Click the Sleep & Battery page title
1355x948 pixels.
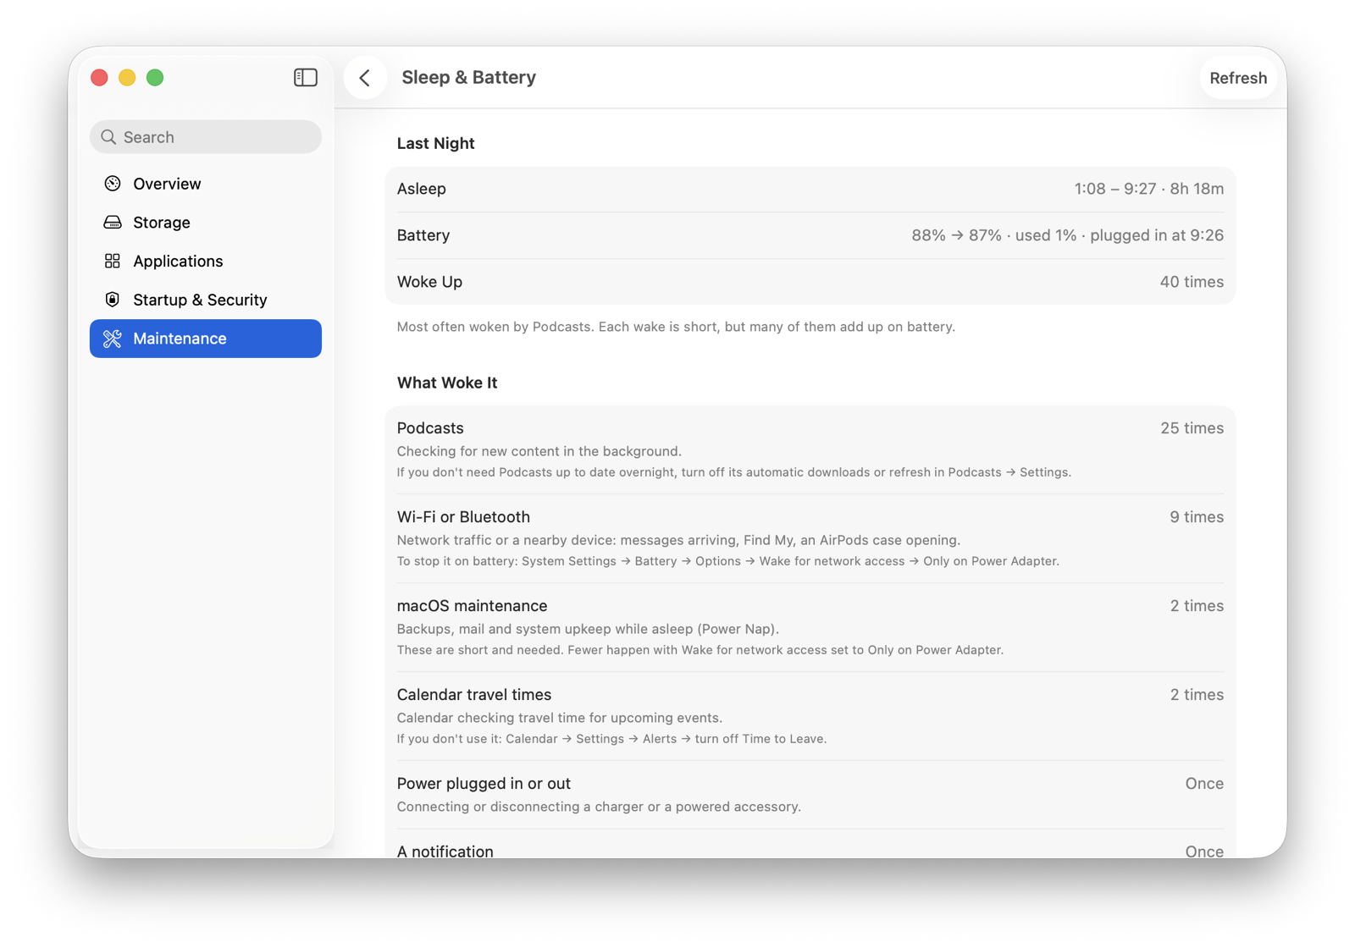point(468,78)
